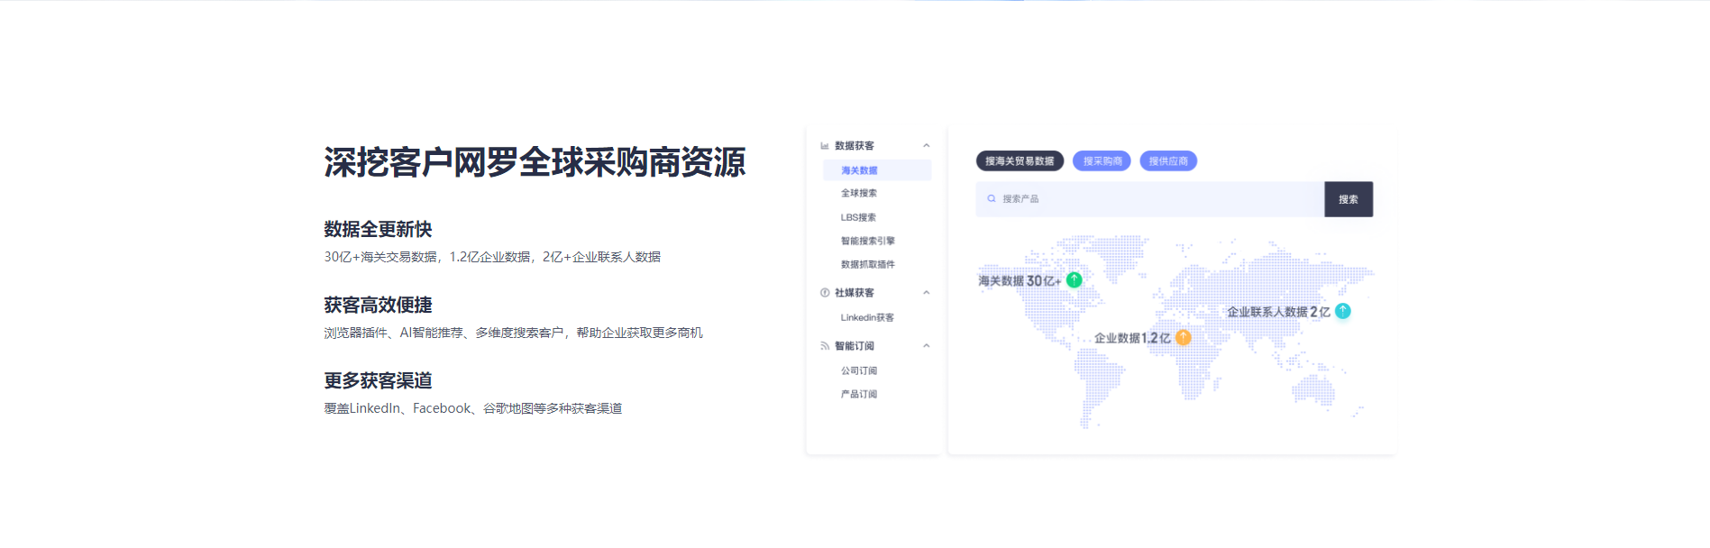Screen dimensions: 1710x548
Task: Open 数据抓取插件 menu item
Action: click(868, 264)
